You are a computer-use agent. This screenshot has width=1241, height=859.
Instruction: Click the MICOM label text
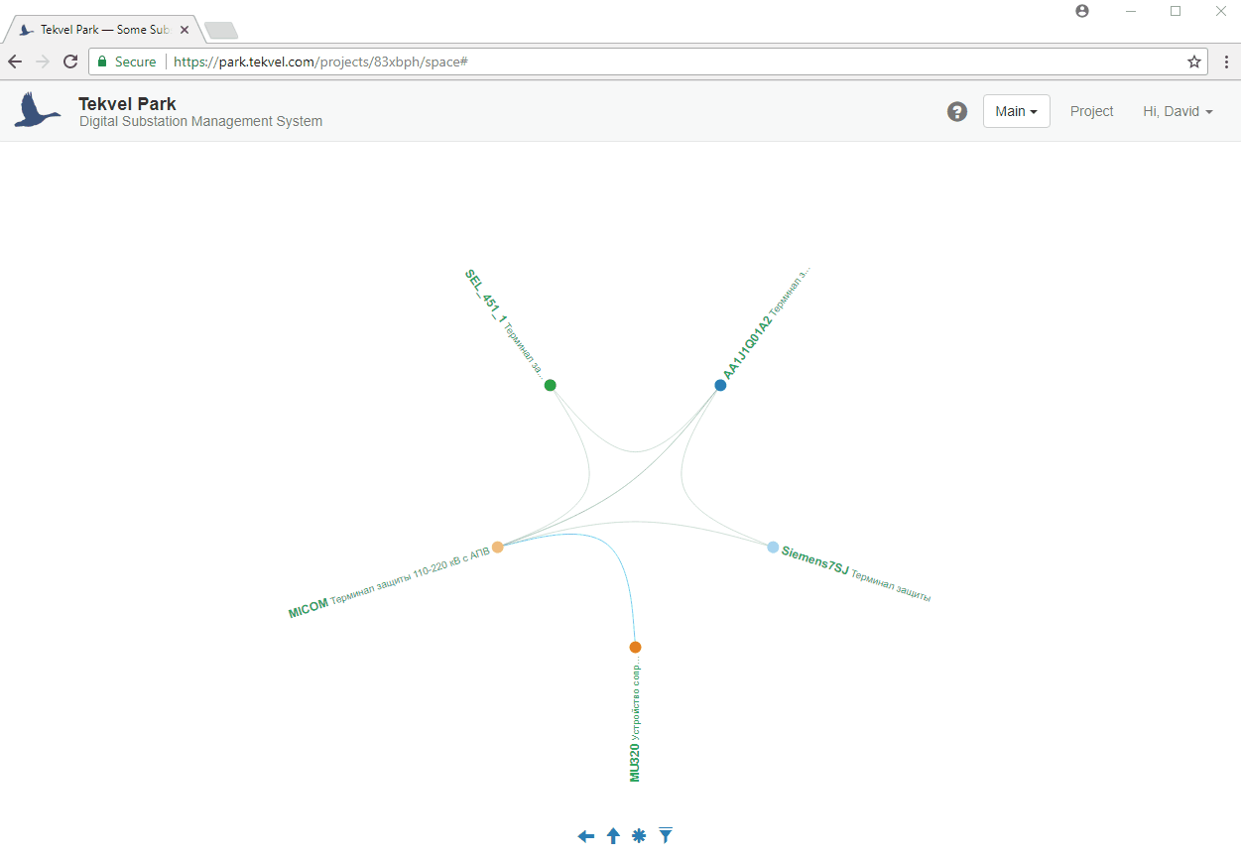tap(308, 608)
